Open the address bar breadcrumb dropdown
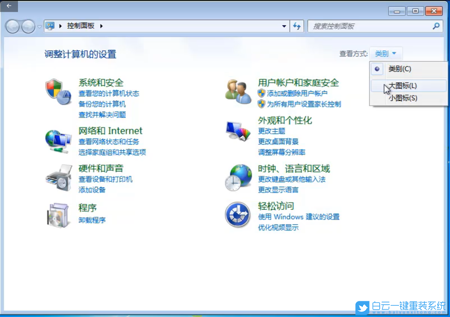This screenshot has width=450, height=317. tap(284, 26)
